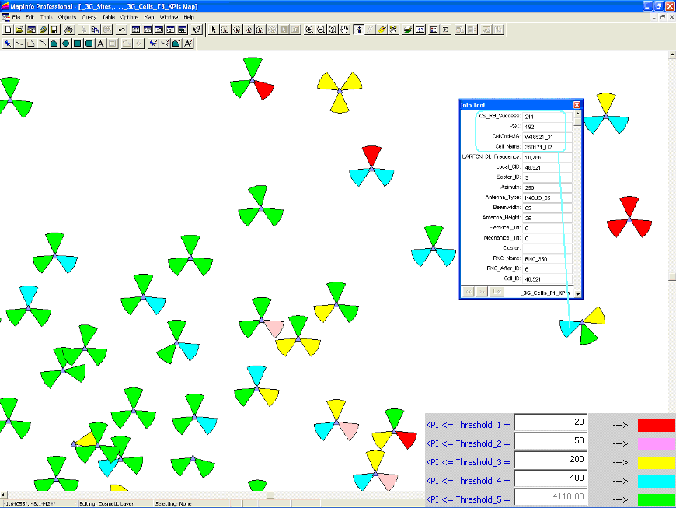
Task: Click the Undo arrow icon
Action: coord(122,30)
